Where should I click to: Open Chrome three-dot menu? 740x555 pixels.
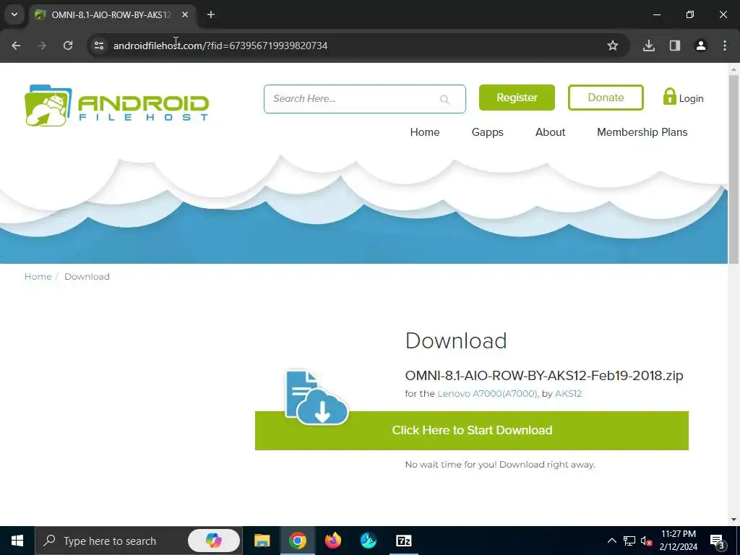[725, 46]
